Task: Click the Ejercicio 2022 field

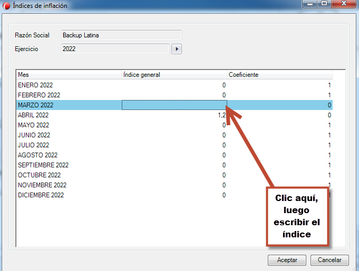Action: tap(115, 49)
